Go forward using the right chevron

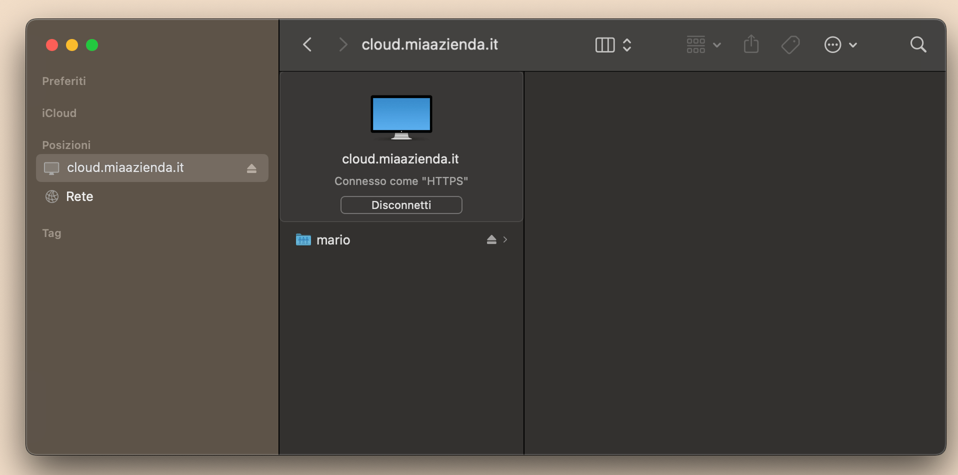click(342, 45)
